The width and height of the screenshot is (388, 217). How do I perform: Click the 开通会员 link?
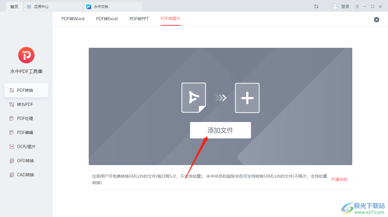point(339,179)
